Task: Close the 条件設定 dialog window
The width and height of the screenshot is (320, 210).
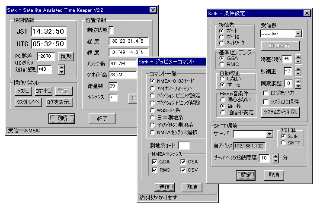Action: 307,13
